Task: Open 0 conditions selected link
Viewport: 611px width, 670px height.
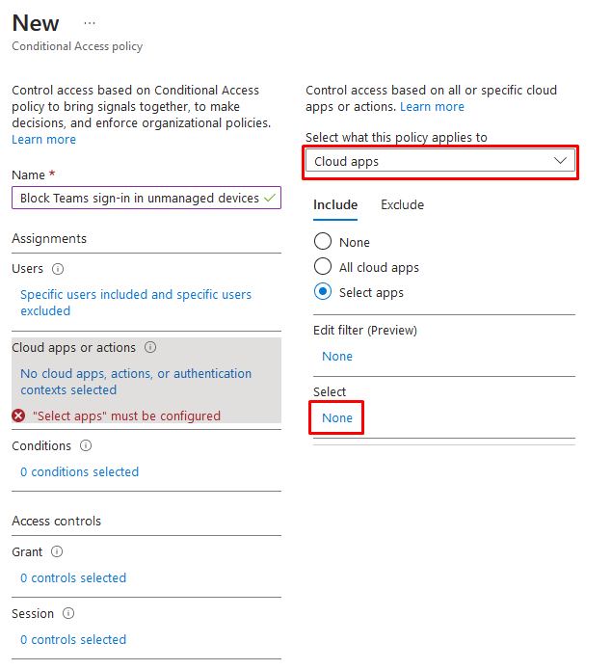Action: [x=79, y=471]
